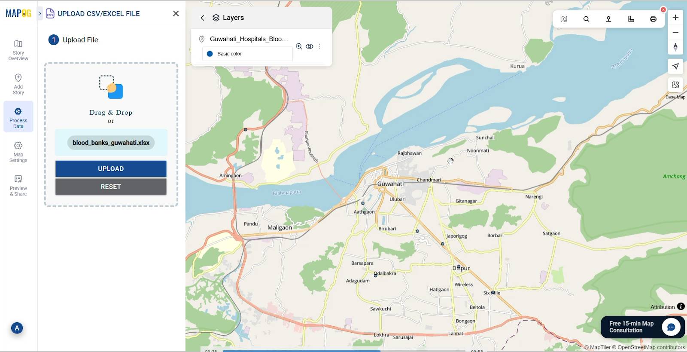The image size is (687, 352).
Task: Open the layer's three-dot options menu
Action: pos(319,46)
